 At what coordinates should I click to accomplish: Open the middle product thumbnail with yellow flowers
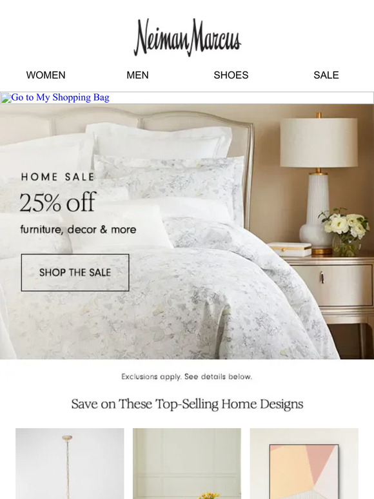187,464
